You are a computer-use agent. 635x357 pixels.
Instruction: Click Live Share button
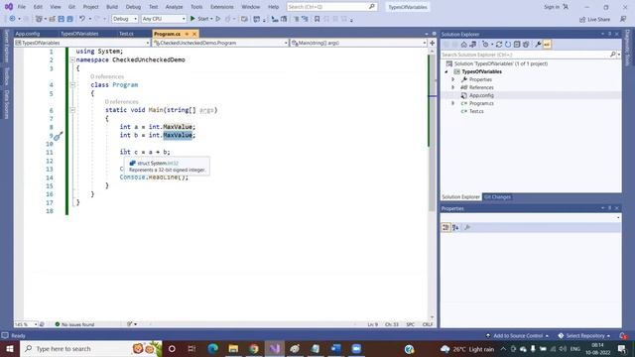(x=594, y=20)
